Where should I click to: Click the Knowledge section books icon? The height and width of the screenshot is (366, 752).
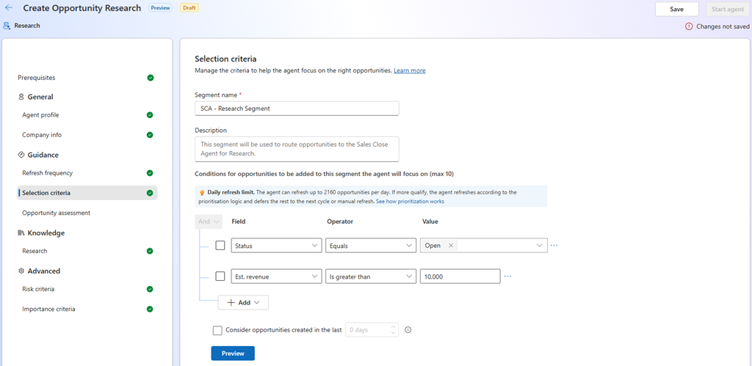(x=21, y=233)
